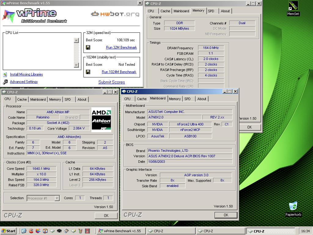
Task: Click the BIOS Date field 10/06/2003
Action: point(190,162)
